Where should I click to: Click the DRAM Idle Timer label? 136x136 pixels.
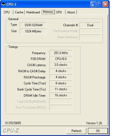click(35, 96)
